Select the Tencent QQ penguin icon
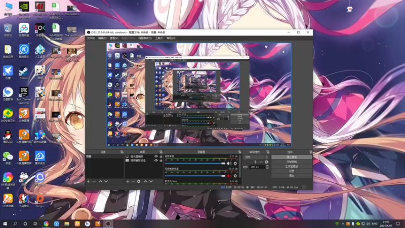This screenshot has width=405, height=228. coord(8,136)
